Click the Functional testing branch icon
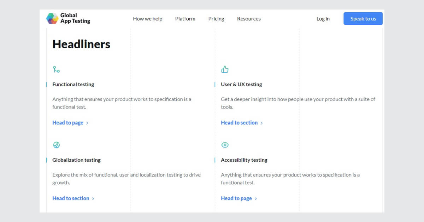Viewport: 424px width, 222px height. (x=56, y=69)
